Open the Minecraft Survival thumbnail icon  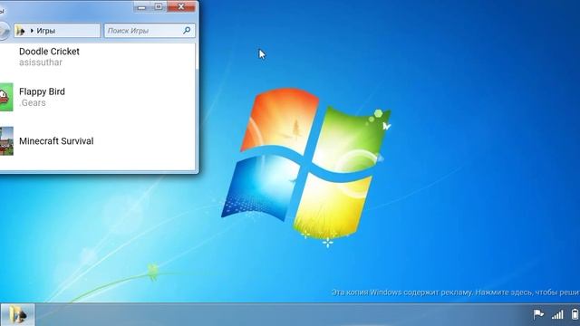click(x=6, y=141)
